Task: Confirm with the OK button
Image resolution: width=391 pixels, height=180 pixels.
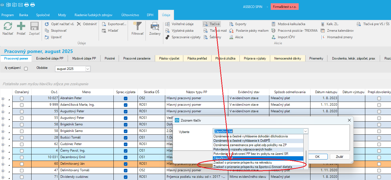Action: (x=317, y=157)
